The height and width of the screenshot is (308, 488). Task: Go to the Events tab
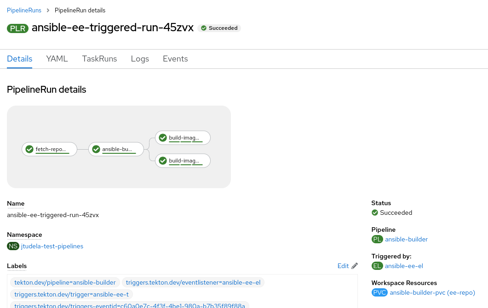point(175,59)
